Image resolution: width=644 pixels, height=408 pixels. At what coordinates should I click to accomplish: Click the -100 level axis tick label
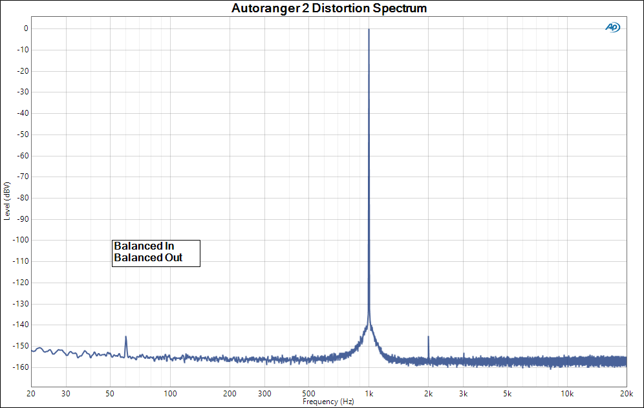[21, 240]
